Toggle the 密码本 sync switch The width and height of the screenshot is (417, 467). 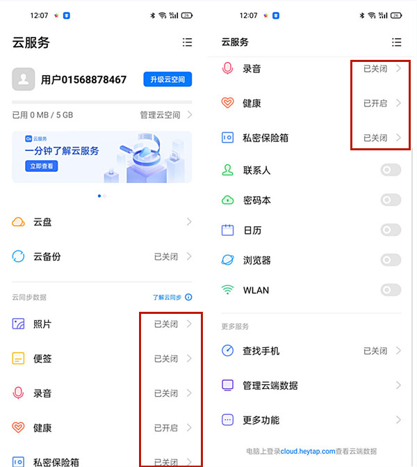tap(391, 200)
